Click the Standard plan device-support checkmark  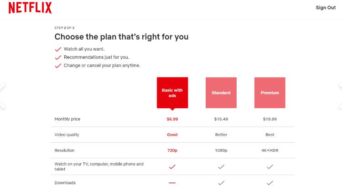[x=221, y=167]
